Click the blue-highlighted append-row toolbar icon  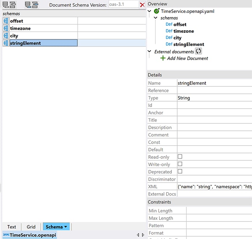(28, 5)
